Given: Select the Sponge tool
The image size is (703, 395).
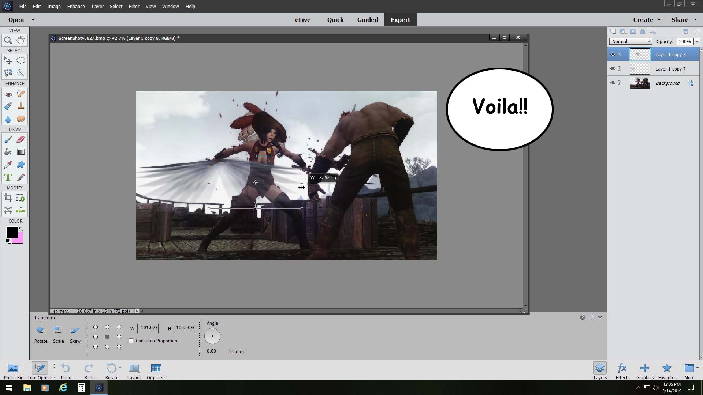Looking at the screenshot, I should tap(21, 119).
